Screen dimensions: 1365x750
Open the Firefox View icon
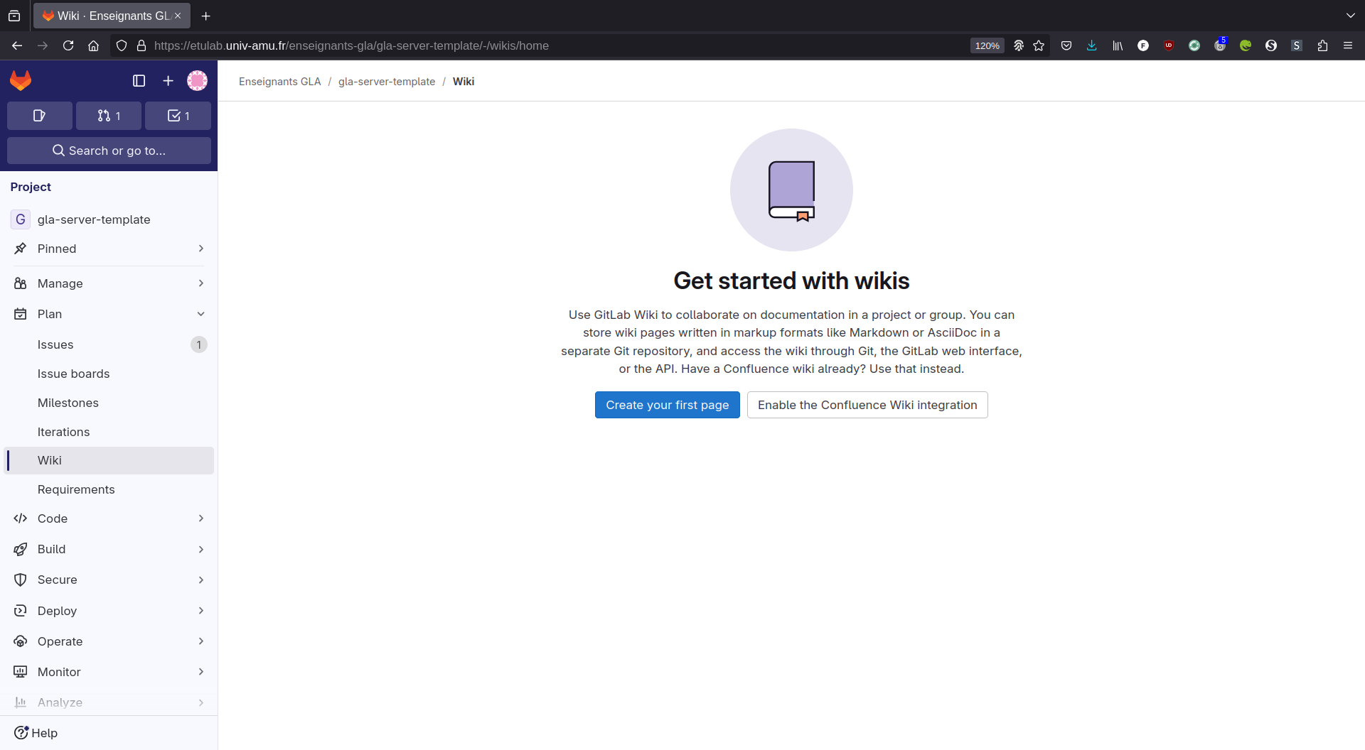click(x=14, y=16)
